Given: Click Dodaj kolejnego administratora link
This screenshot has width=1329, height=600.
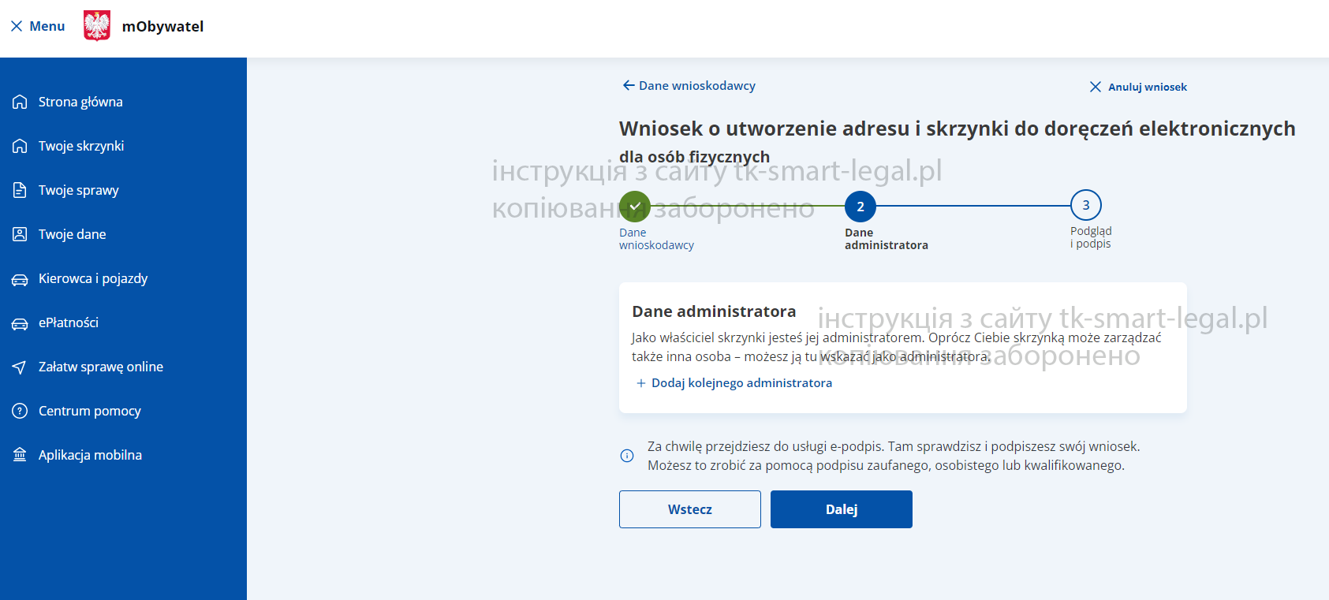Looking at the screenshot, I should [741, 383].
